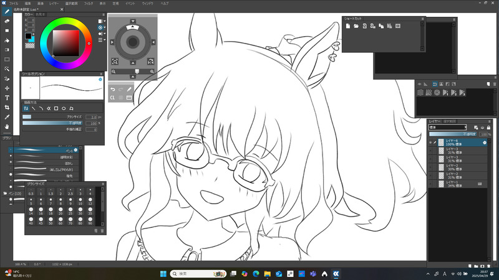The width and height of the screenshot is (499, 280).
Task: Click Open folder icon in shortcut panel
Action: 356,26
